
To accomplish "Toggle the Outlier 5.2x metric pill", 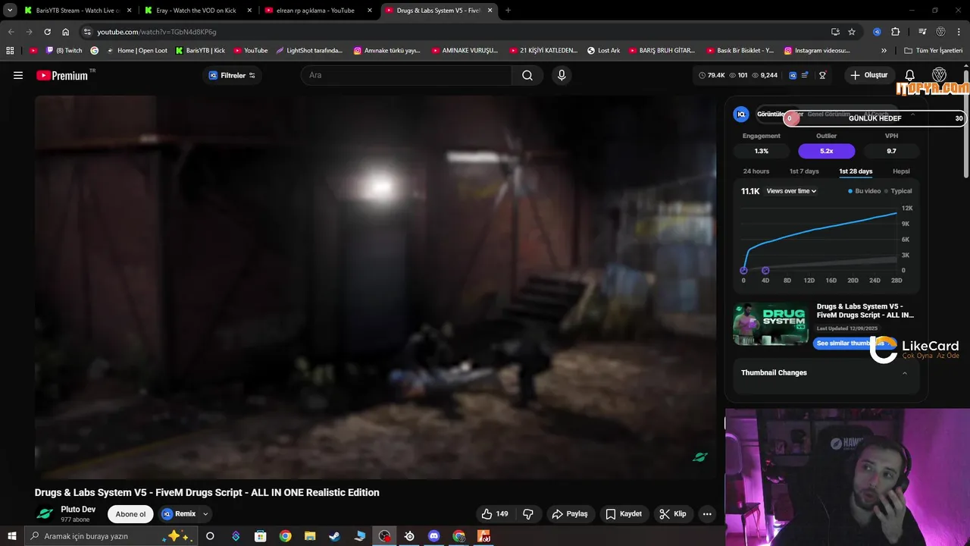I will tap(826, 151).
